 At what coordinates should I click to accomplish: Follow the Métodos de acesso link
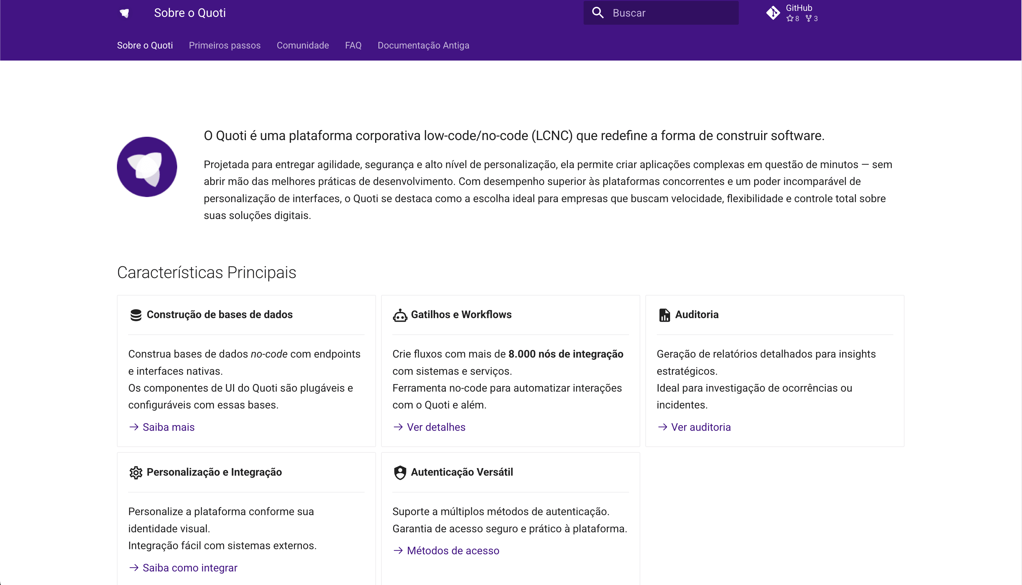(453, 550)
